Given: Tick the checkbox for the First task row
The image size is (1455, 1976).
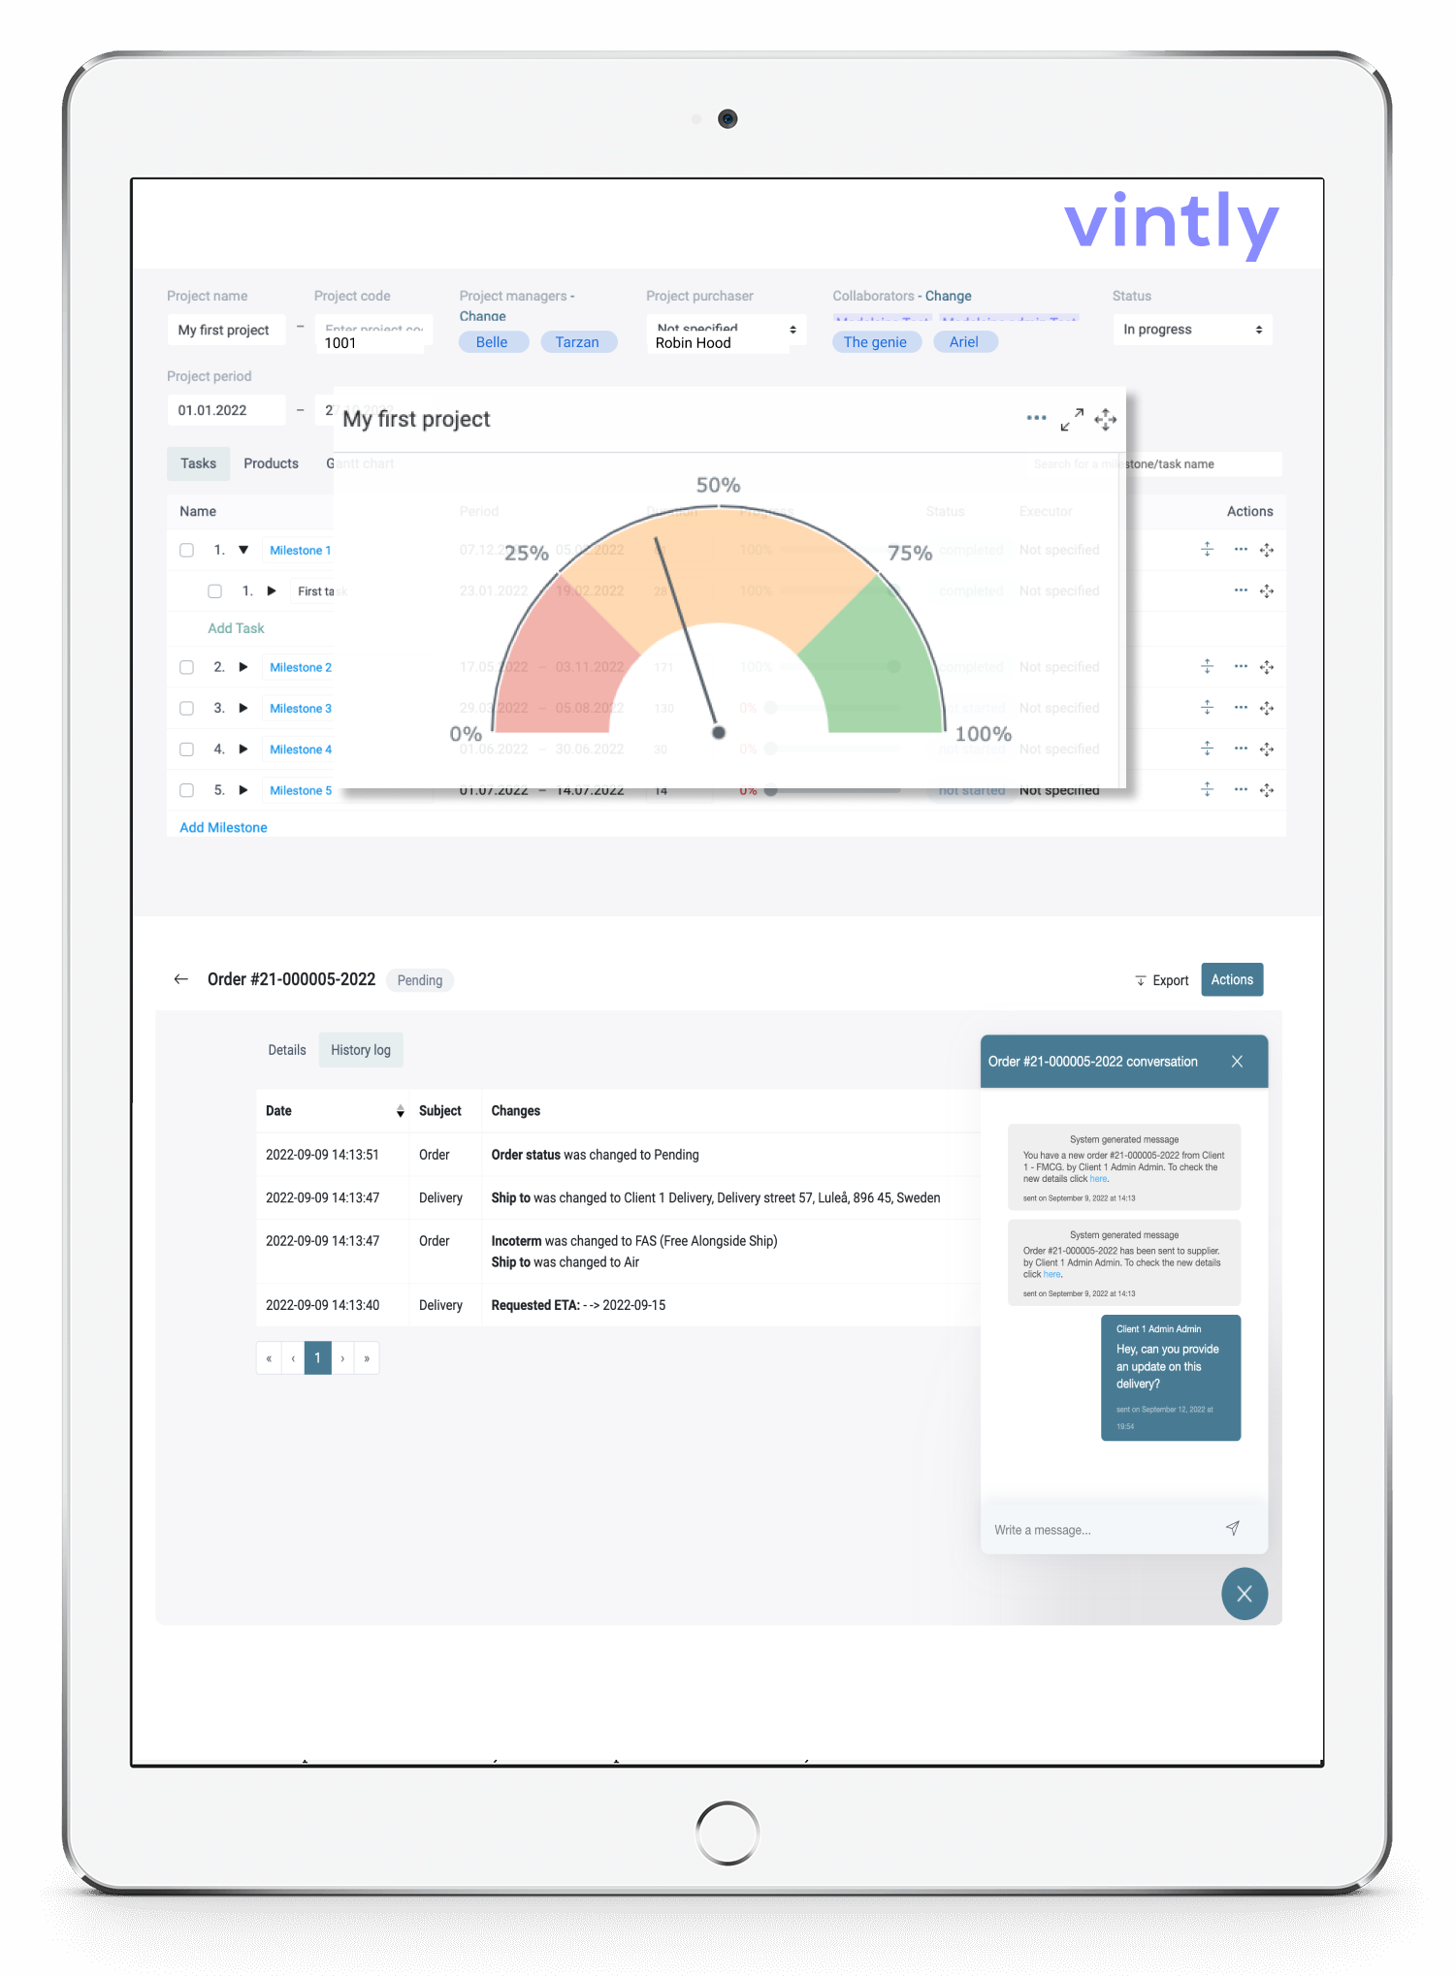Looking at the screenshot, I should pos(215,591).
